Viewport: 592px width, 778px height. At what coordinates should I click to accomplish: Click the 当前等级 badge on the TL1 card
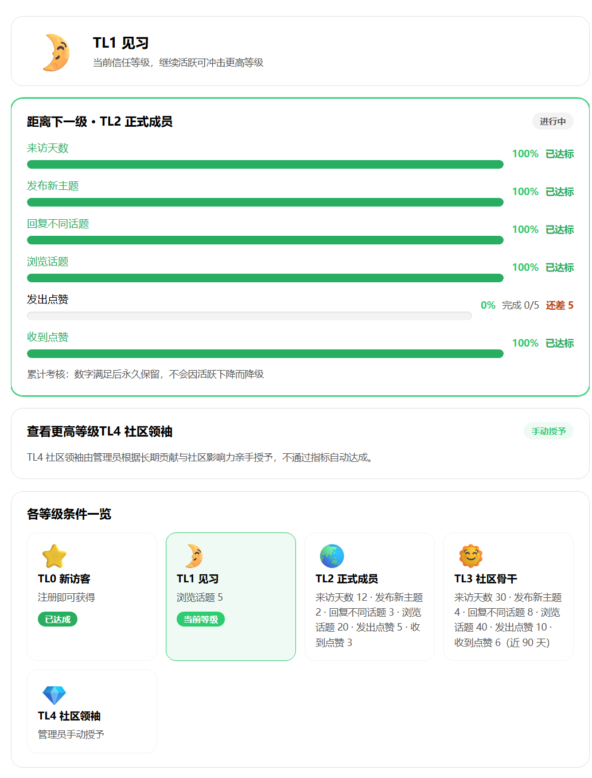201,619
